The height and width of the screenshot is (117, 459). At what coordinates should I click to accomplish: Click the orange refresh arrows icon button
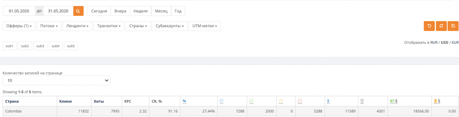pyautogui.click(x=441, y=26)
